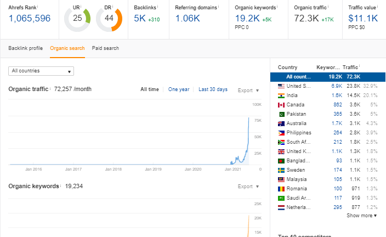This screenshot has height=237, width=386.
Task: Switch to the Backlink profile tab
Action: click(x=26, y=48)
